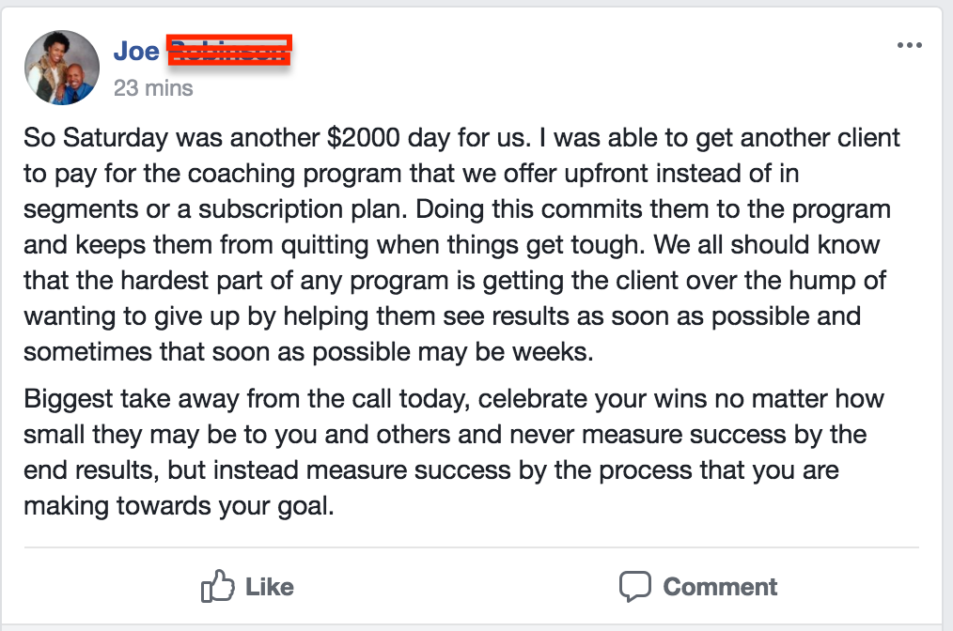Click the final line 'making towards your goal'

pyautogui.click(x=179, y=504)
